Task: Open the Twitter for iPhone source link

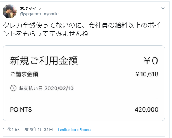Action: (74, 130)
